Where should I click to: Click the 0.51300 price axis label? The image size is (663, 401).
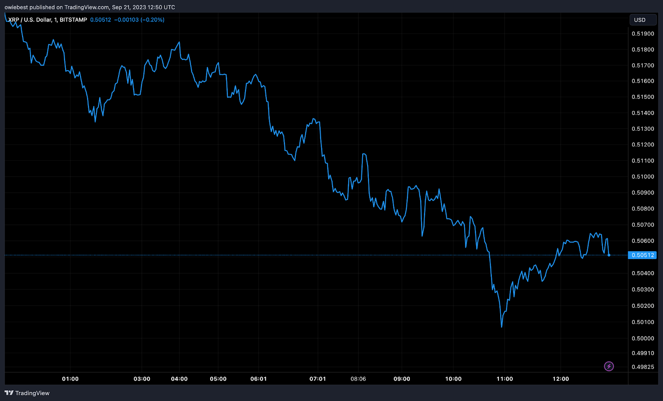click(643, 129)
